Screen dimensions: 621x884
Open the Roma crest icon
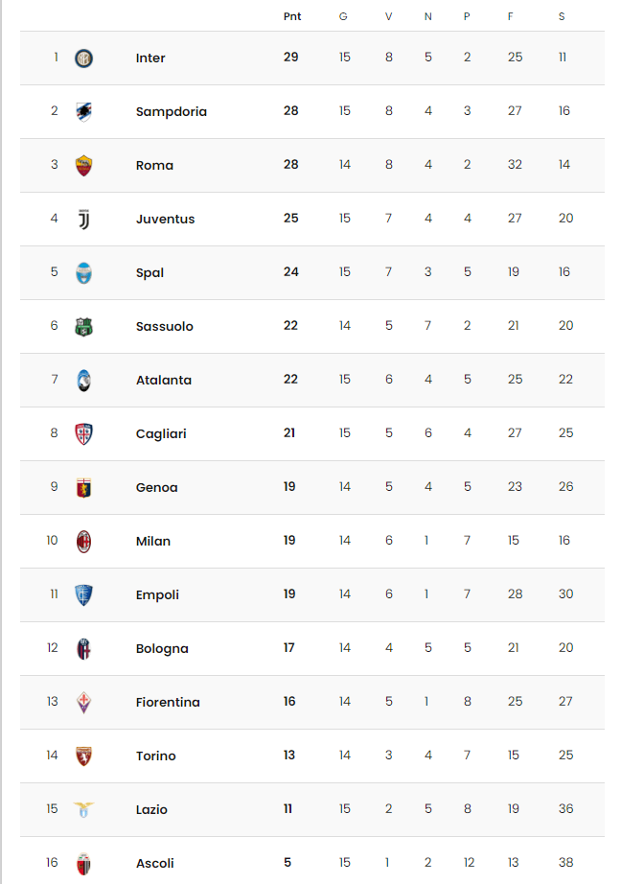click(83, 165)
